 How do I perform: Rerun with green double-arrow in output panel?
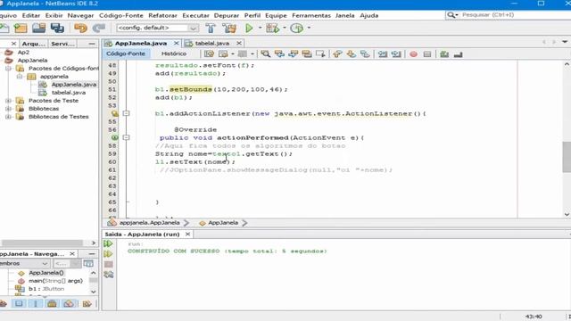click(108, 243)
